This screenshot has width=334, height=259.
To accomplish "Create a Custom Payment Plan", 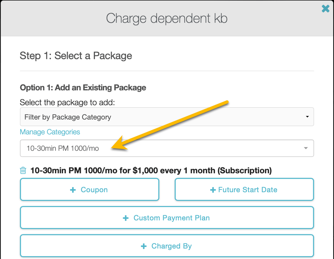I will click(167, 218).
